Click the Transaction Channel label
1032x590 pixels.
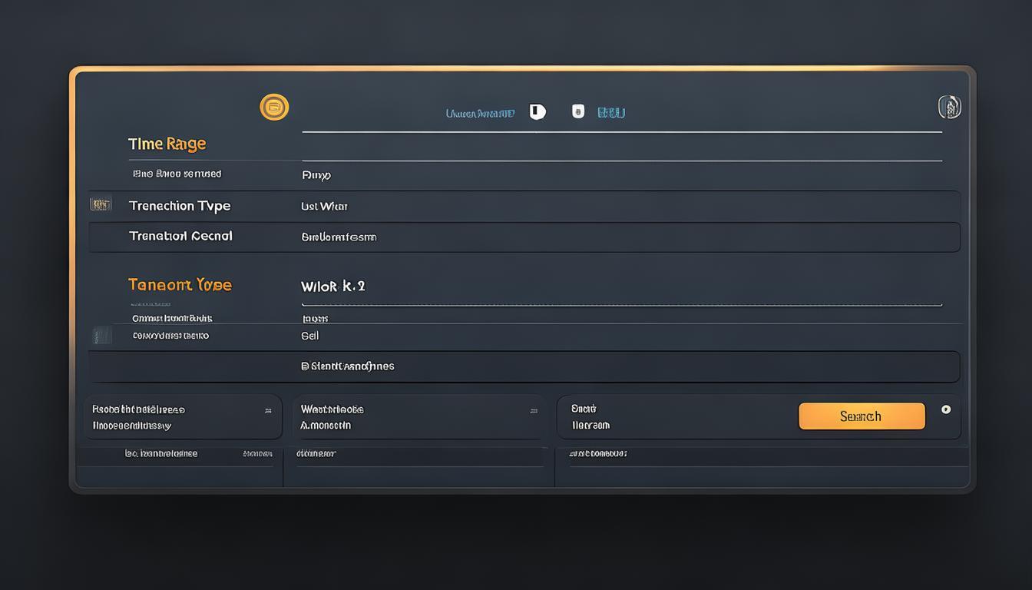pyautogui.click(x=180, y=236)
